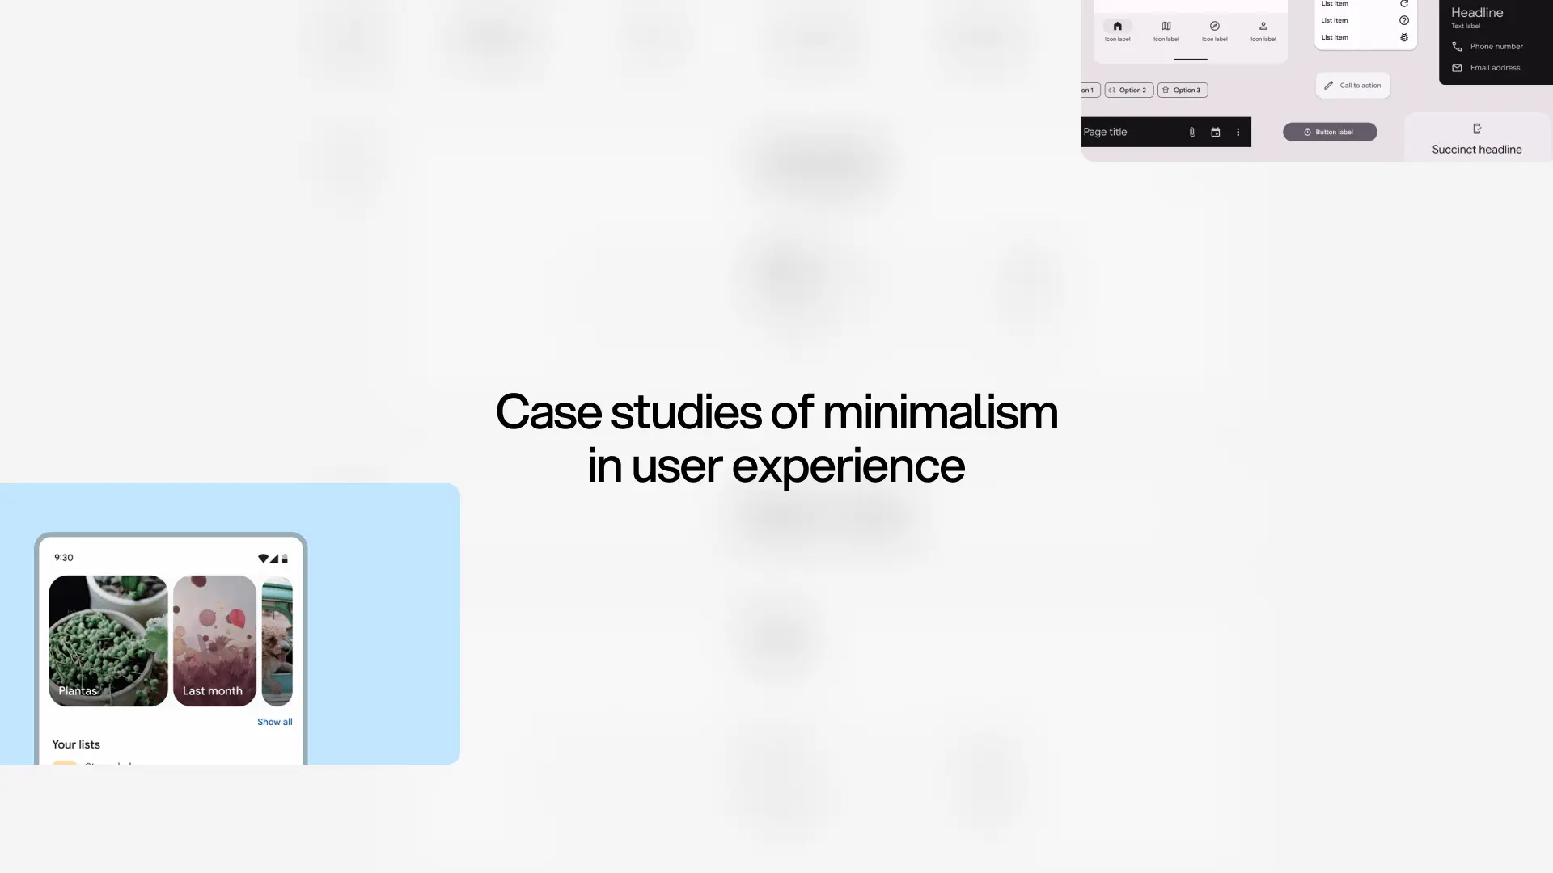This screenshot has height=873, width=1553.
Task: Click the Show all link in photo section
Action: click(274, 722)
